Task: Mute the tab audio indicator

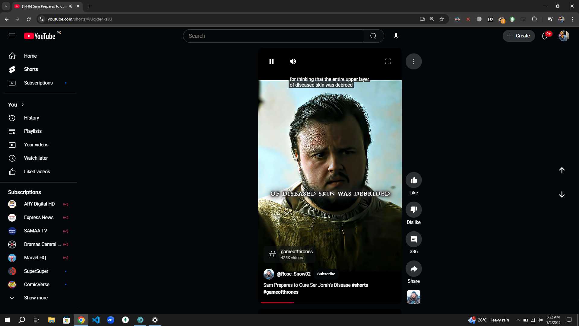Action: (x=71, y=6)
